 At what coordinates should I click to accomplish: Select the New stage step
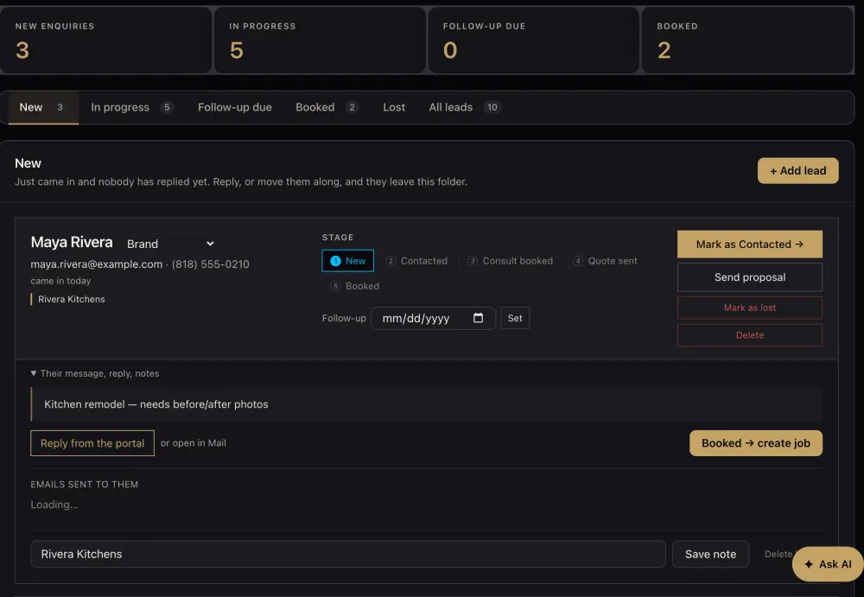[x=347, y=261]
